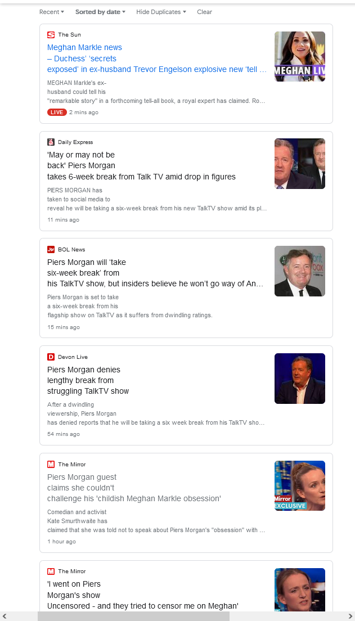Screen dimensions: 355x621
Task: Open the Hide Duplicates dropdown
Action: click(161, 12)
